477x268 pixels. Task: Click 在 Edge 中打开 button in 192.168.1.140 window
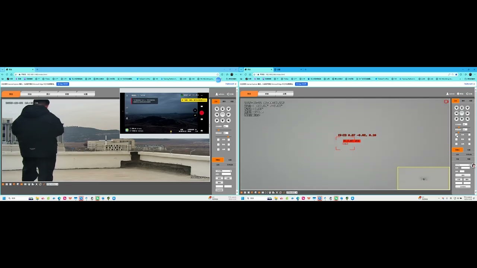(x=63, y=84)
